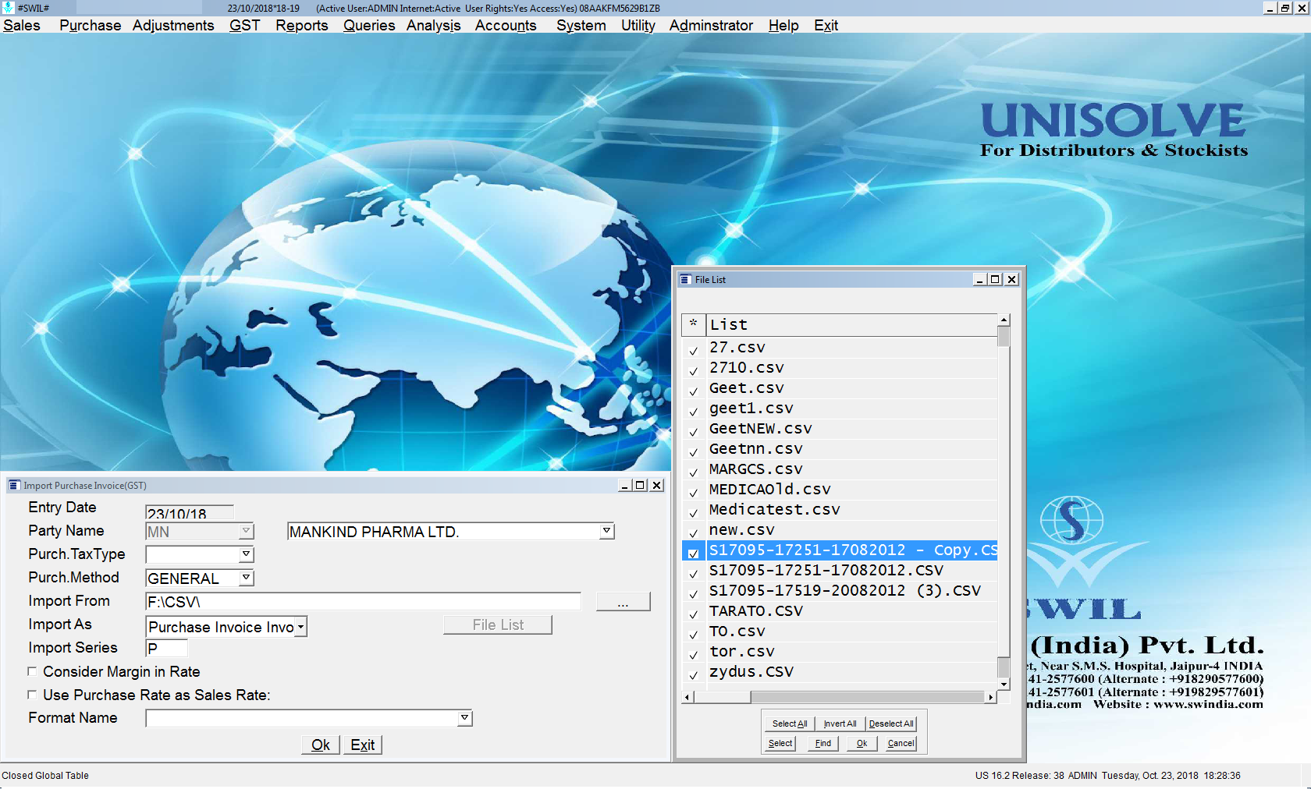Click the Entry Date field
Viewport: 1311px width, 789px height.
(190, 512)
